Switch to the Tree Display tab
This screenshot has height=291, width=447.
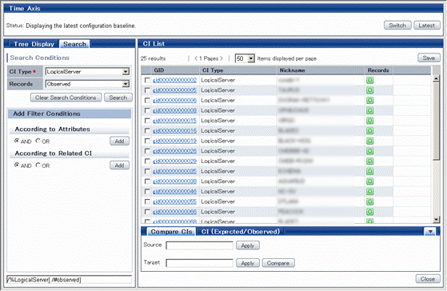pos(34,44)
